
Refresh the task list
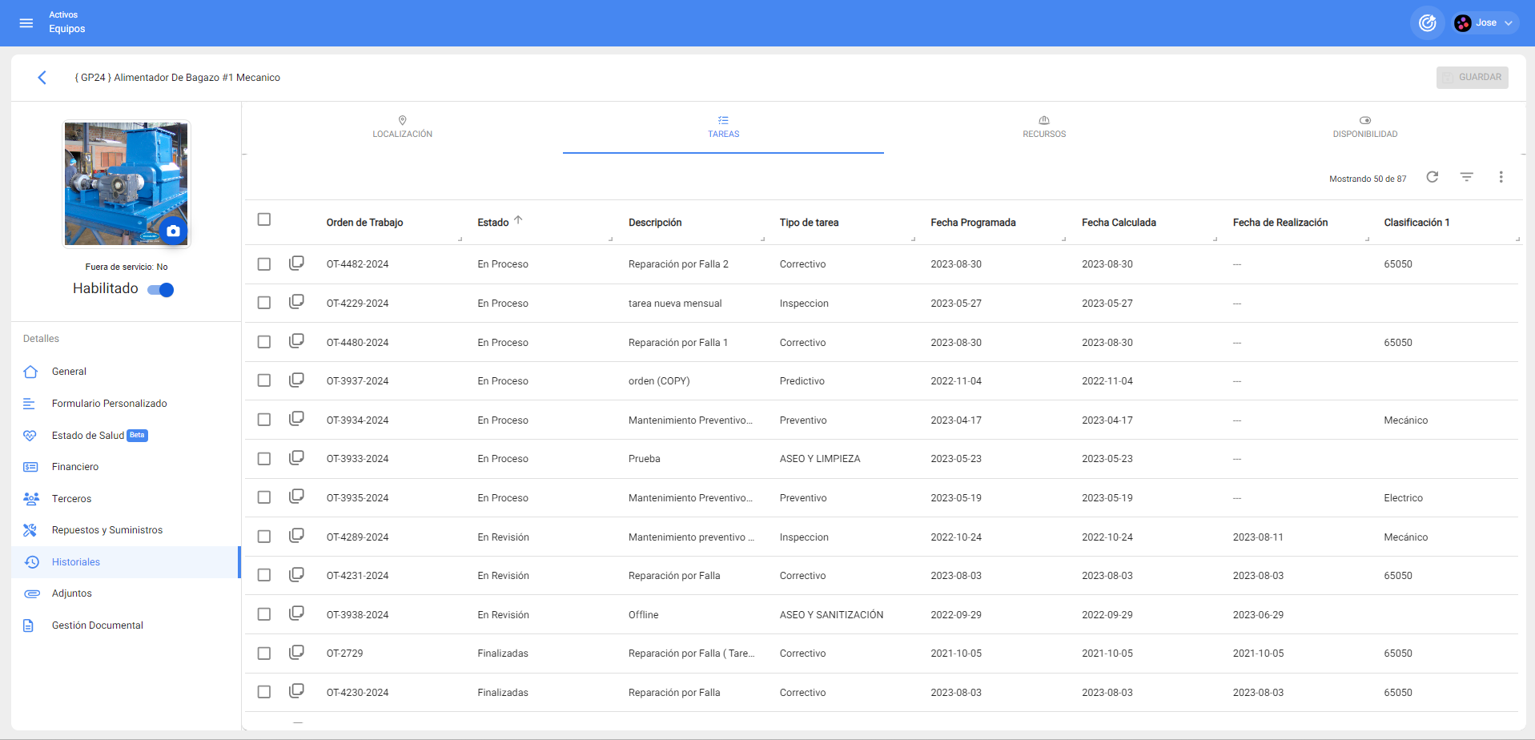(x=1432, y=177)
